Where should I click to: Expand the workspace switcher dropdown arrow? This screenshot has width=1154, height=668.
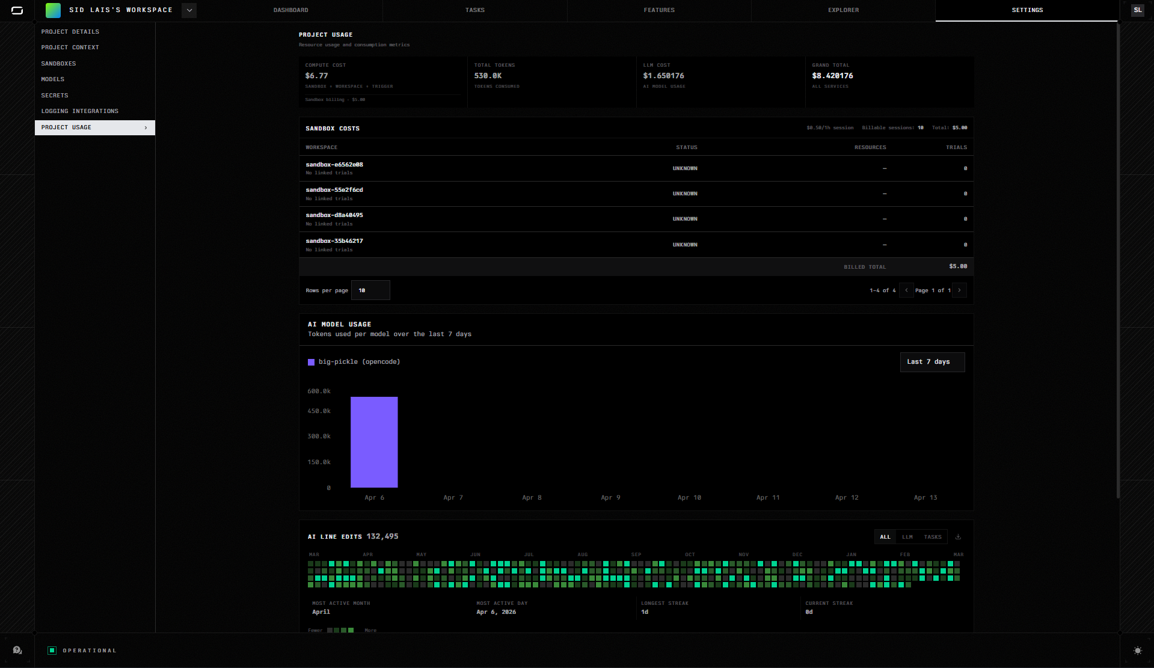(x=189, y=10)
